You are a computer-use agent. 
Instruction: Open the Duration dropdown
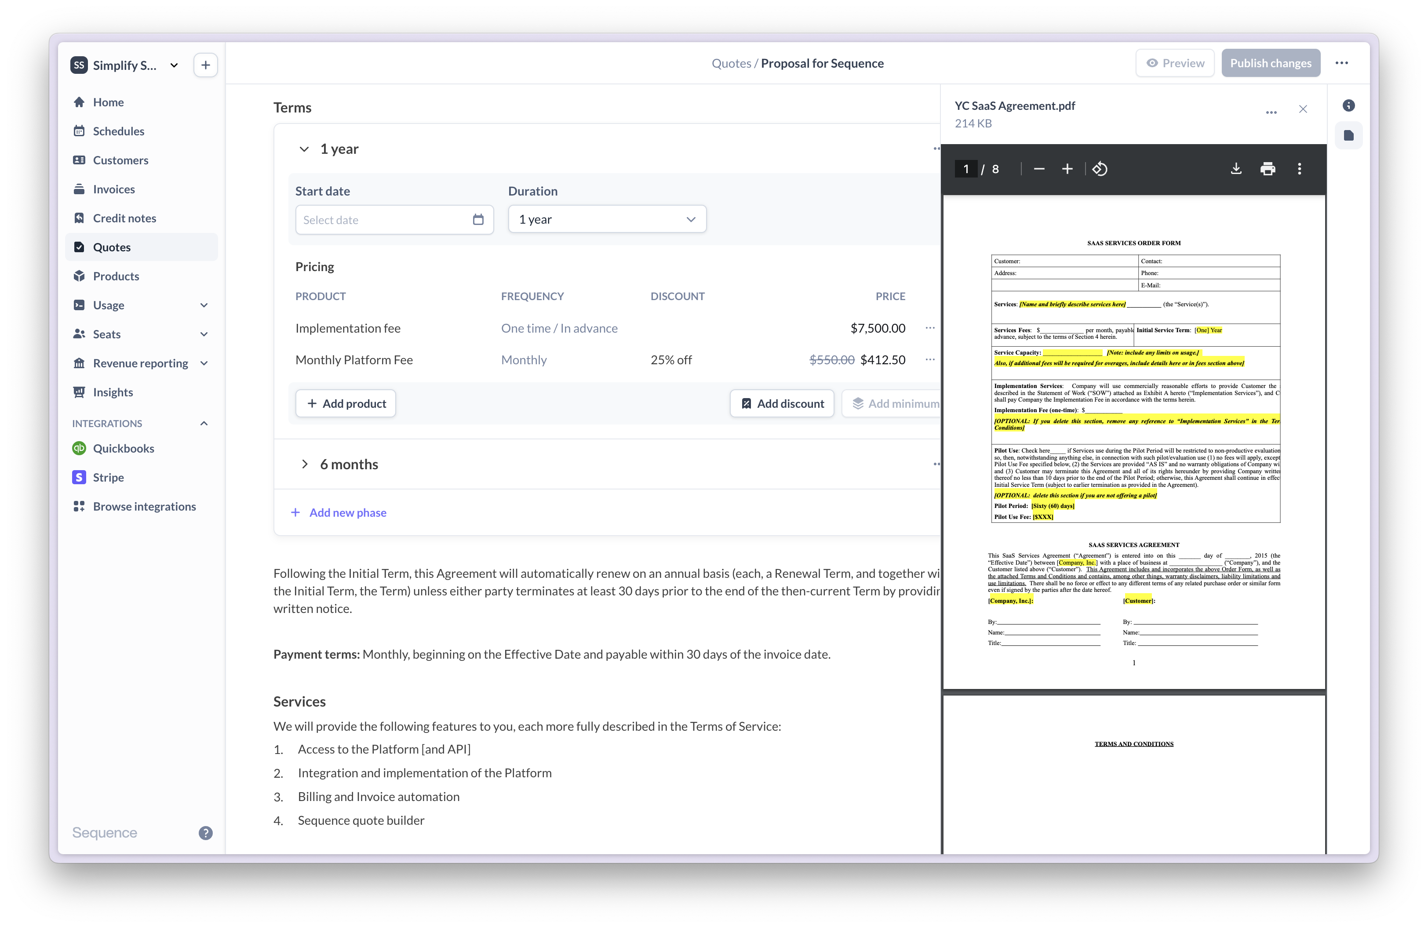pyautogui.click(x=607, y=219)
